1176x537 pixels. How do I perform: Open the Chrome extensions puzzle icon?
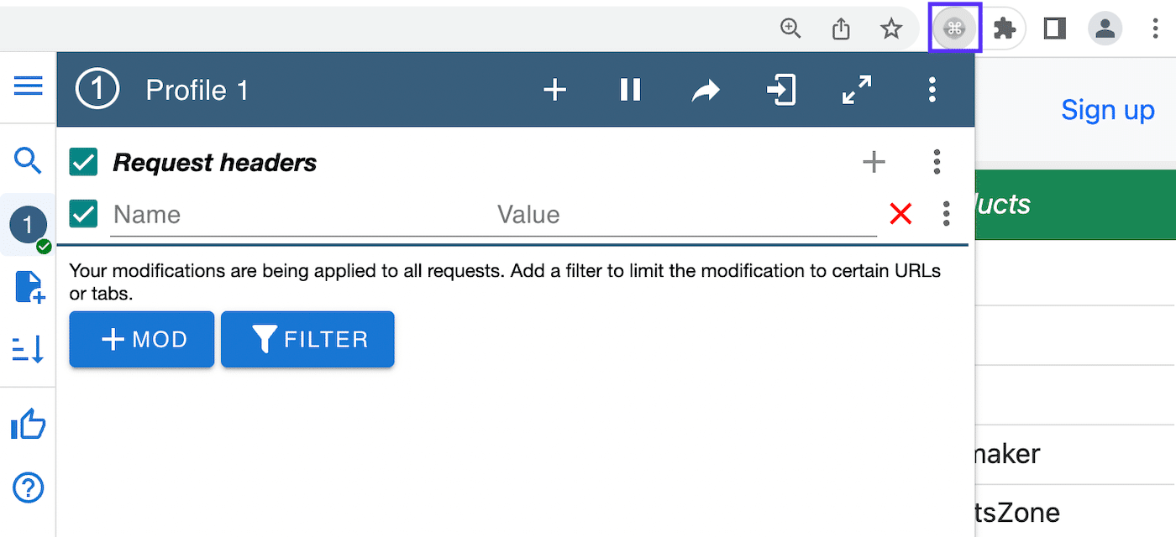point(1005,29)
